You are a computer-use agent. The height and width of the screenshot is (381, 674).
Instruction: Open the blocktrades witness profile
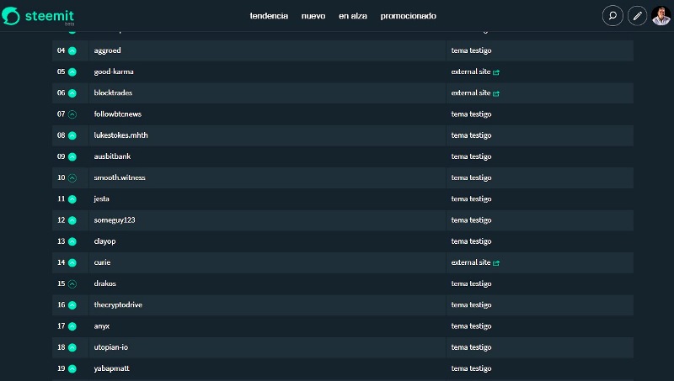click(113, 93)
